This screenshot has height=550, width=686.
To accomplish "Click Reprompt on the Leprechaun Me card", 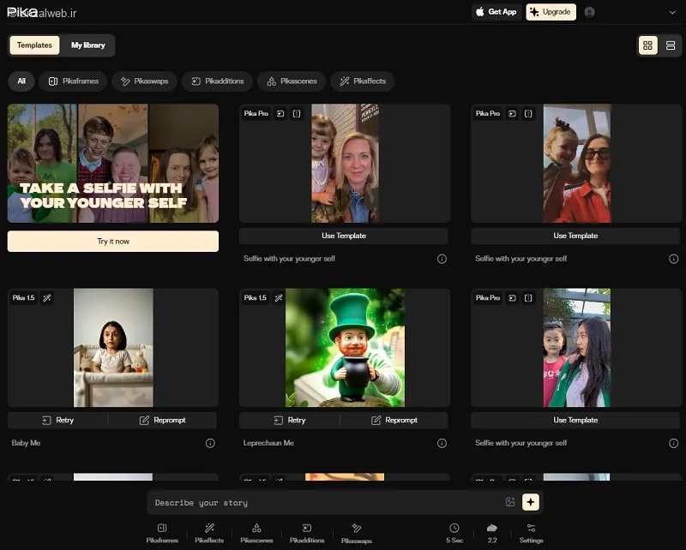I will pos(394,420).
